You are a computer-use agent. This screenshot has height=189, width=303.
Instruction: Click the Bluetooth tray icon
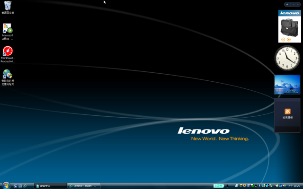tap(259, 186)
